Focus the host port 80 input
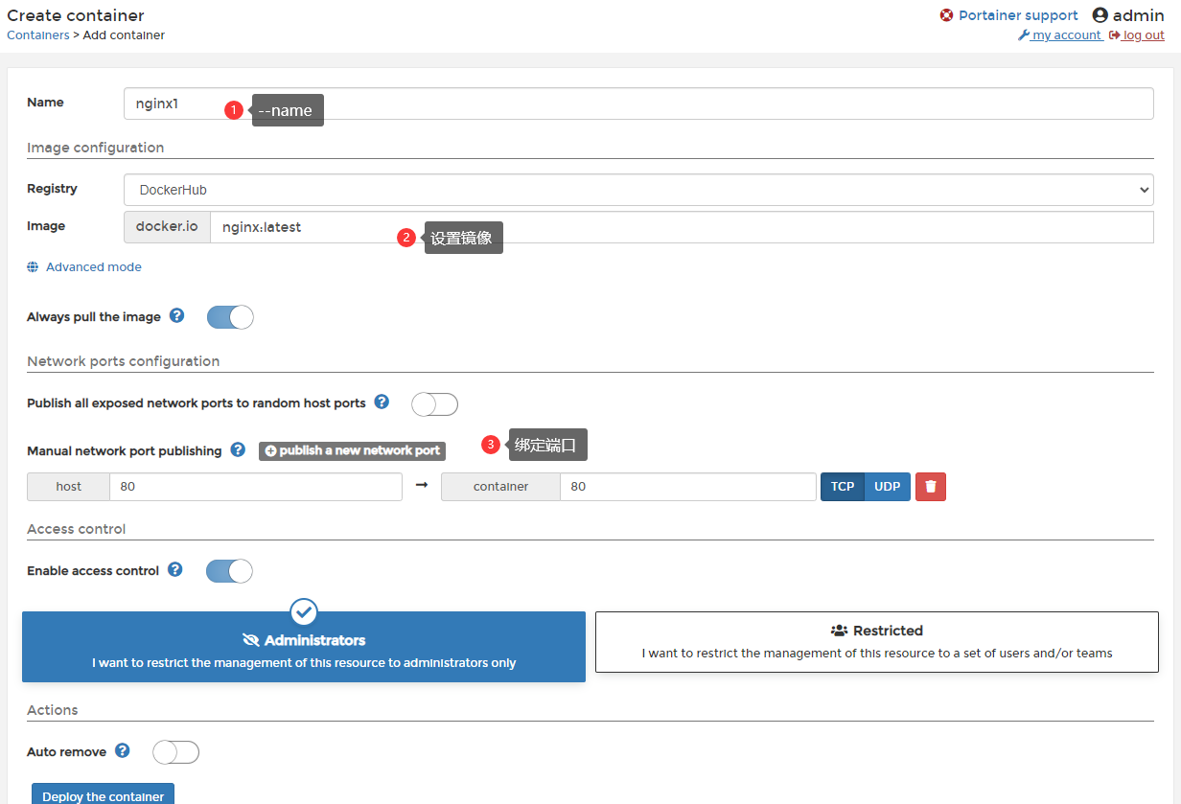Viewport: 1181px width, 804px height. pos(256,487)
